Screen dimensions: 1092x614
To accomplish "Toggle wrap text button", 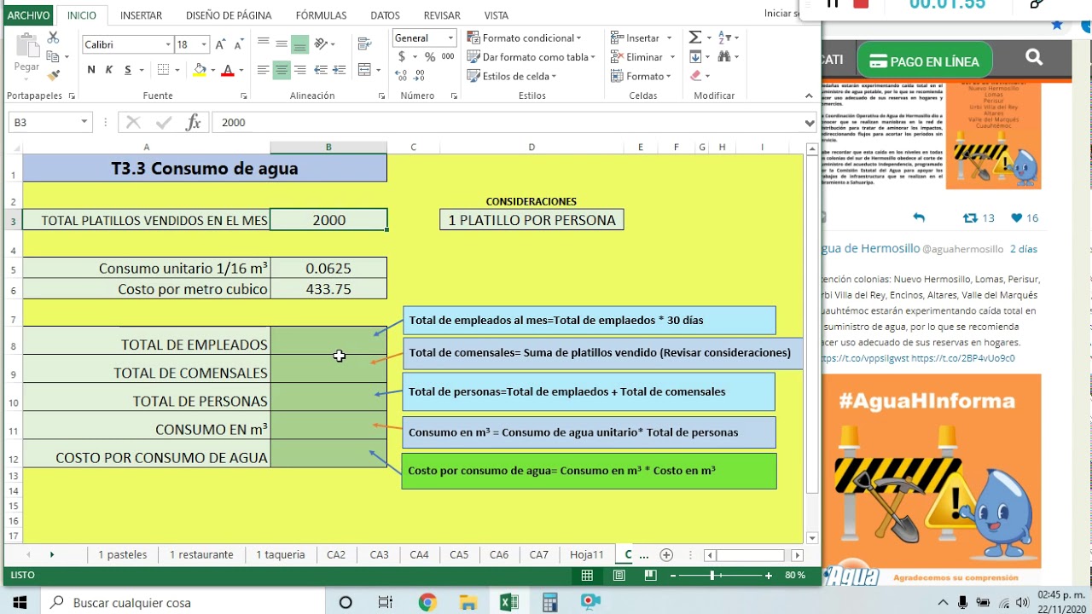I will (x=365, y=43).
